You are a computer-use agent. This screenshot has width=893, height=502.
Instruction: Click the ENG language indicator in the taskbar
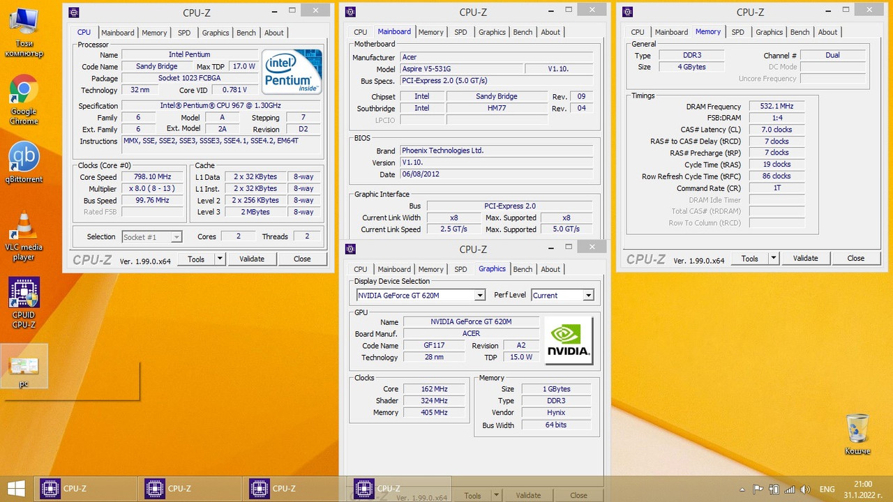[x=827, y=489]
